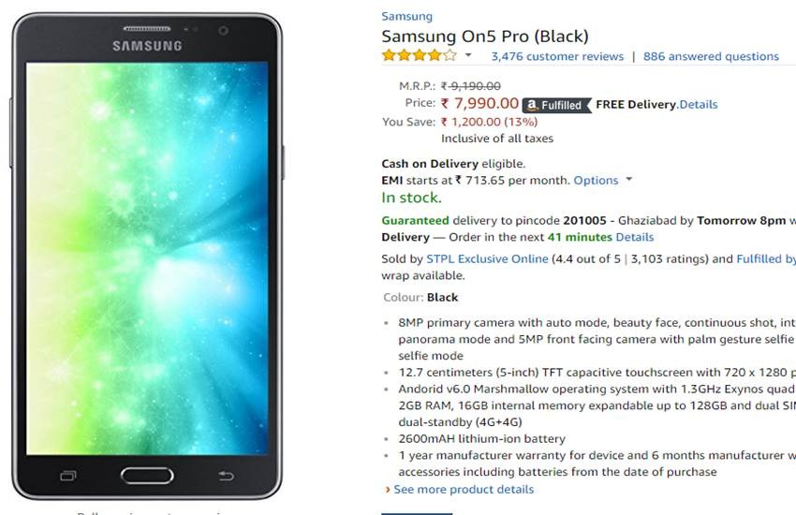Open the Samsung brand link
796x515 pixels.
coord(406,16)
